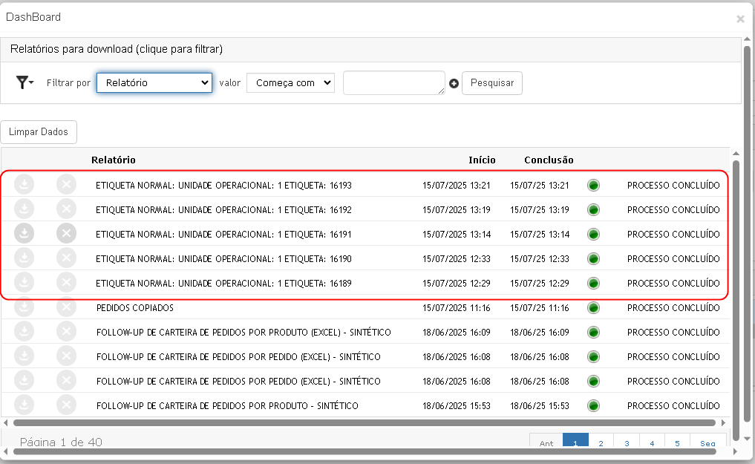
Task: Select the PEDIDOS COPIADOS row text
Action: pos(135,307)
